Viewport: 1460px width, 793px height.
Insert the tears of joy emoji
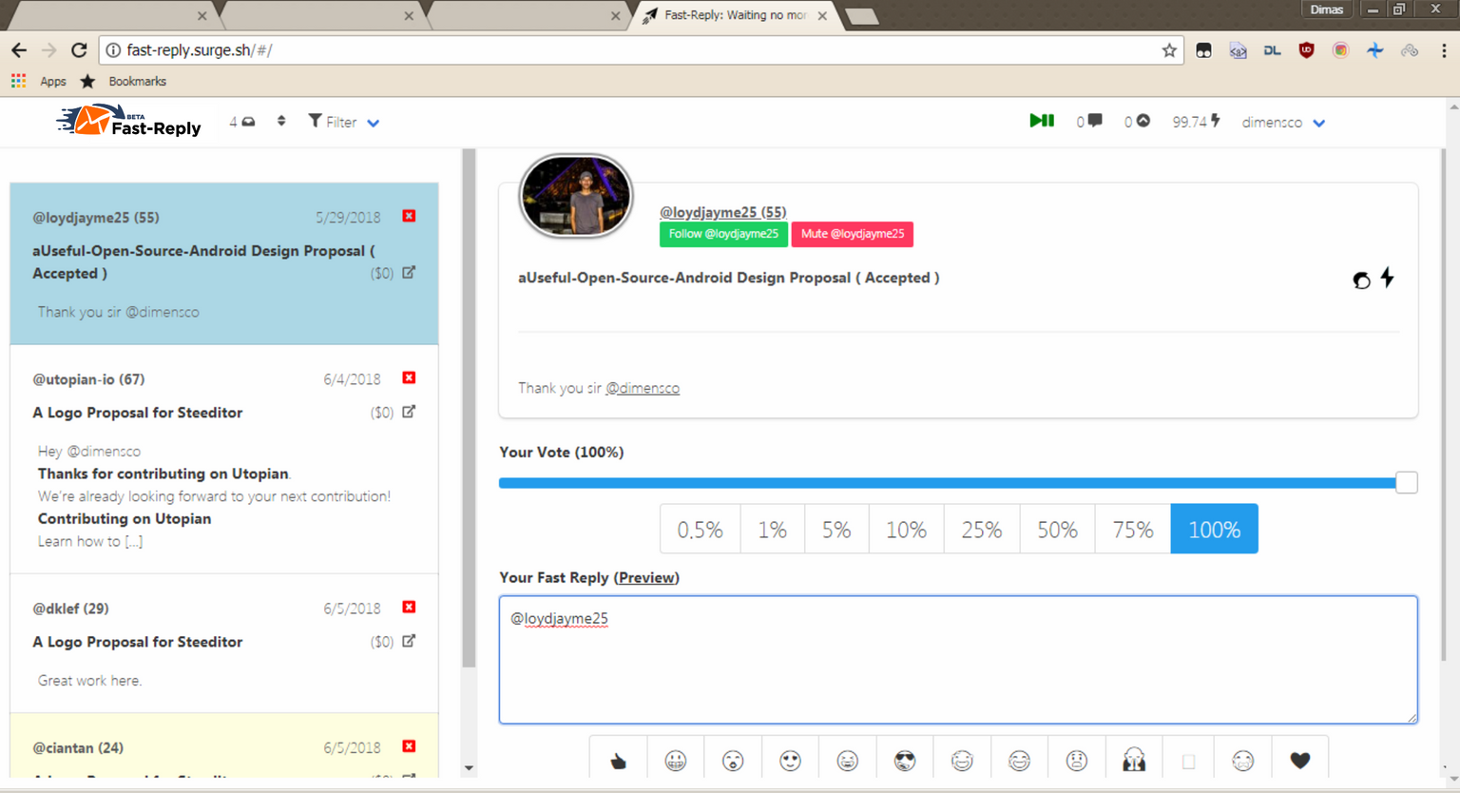962,761
